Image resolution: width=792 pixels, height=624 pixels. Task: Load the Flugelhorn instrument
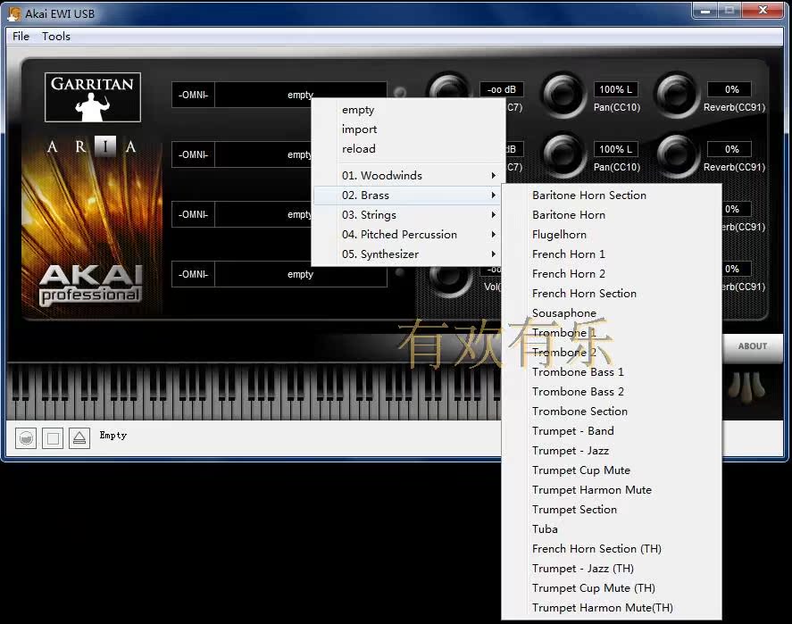click(x=612, y=235)
